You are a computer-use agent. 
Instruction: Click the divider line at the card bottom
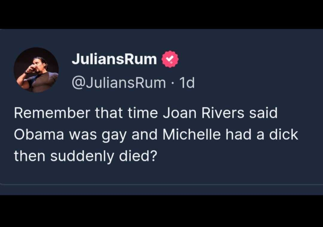tap(161, 184)
